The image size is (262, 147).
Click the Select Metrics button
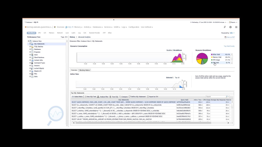coord(77,97)
